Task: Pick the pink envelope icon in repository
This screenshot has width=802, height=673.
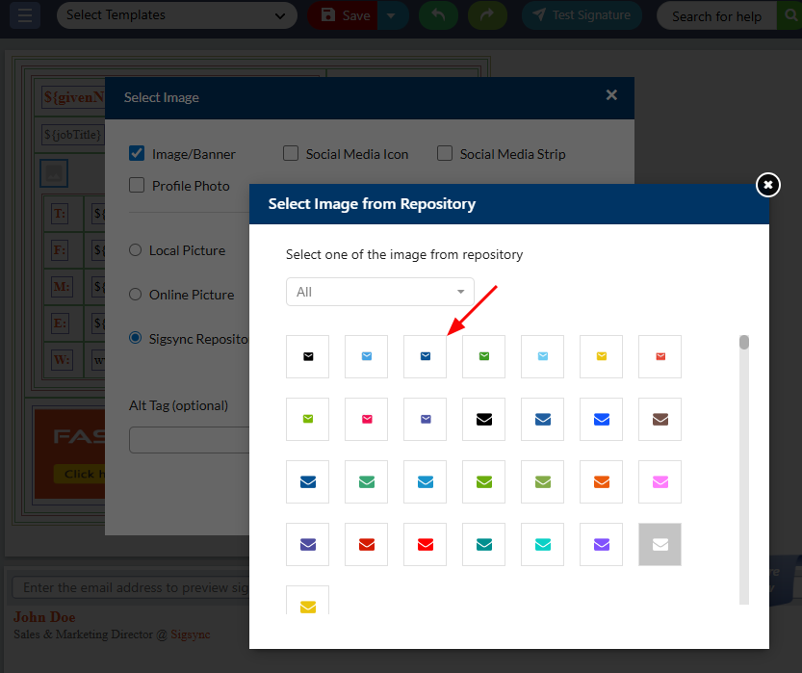Action: 660,481
